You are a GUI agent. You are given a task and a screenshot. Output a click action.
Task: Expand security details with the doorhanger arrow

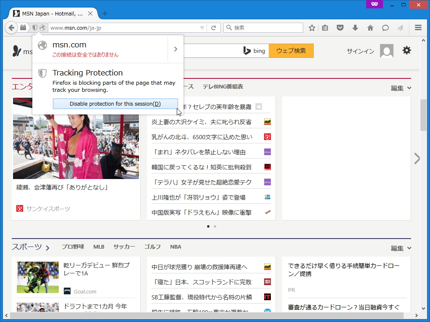(176, 49)
